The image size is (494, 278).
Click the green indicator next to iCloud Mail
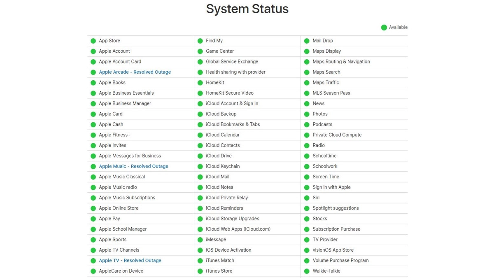click(200, 177)
